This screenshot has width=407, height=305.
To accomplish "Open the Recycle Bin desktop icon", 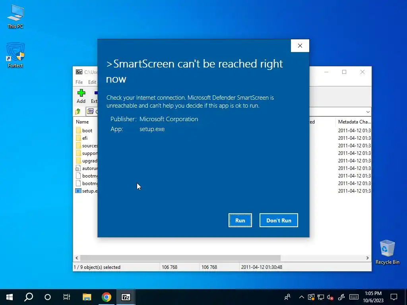I will (387, 252).
